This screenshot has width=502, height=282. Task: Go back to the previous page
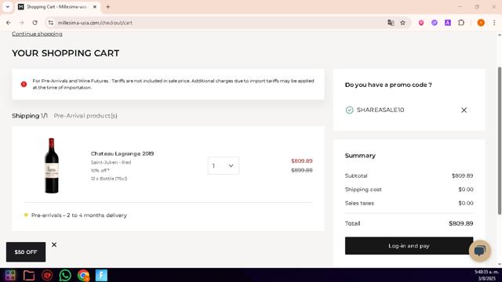pyautogui.click(x=9, y=23)
